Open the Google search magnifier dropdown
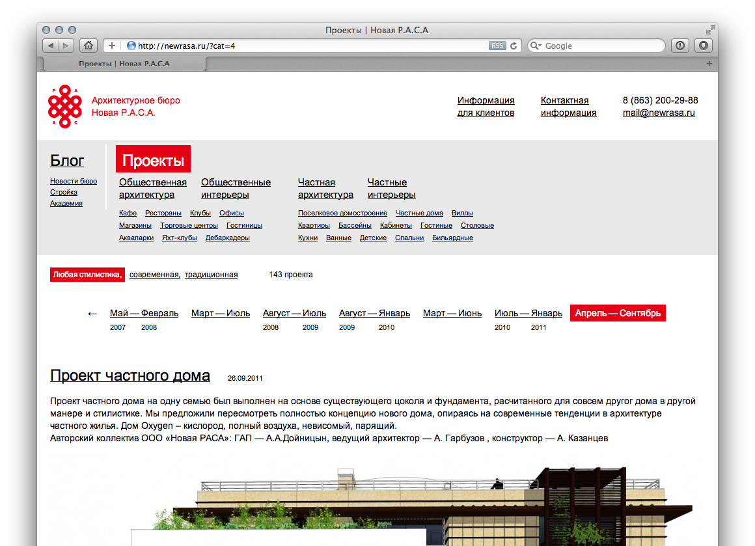The image size is (755, 546). (x=536, y=46)
